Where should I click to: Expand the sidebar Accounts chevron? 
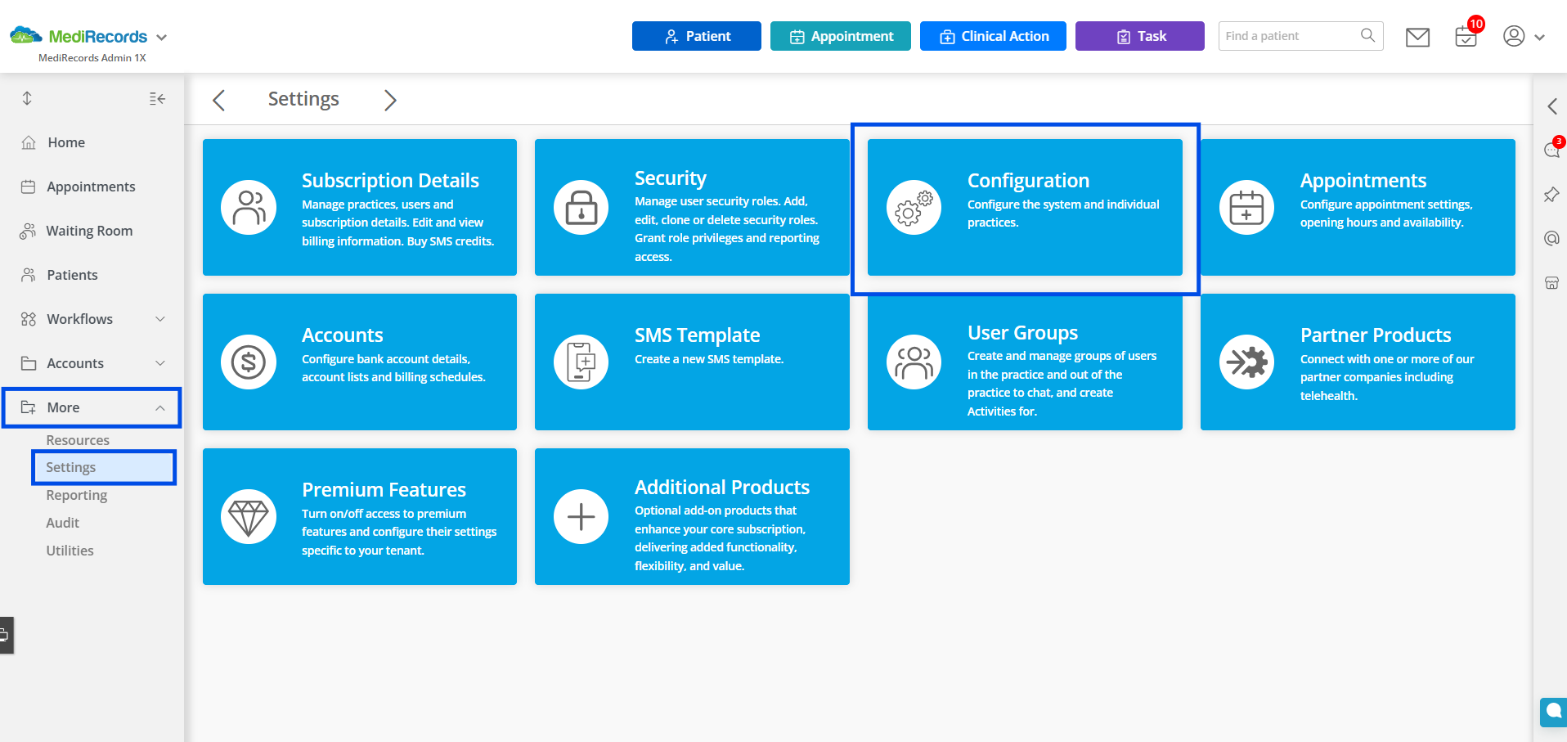pyautogui.click(x=160, y=363)
